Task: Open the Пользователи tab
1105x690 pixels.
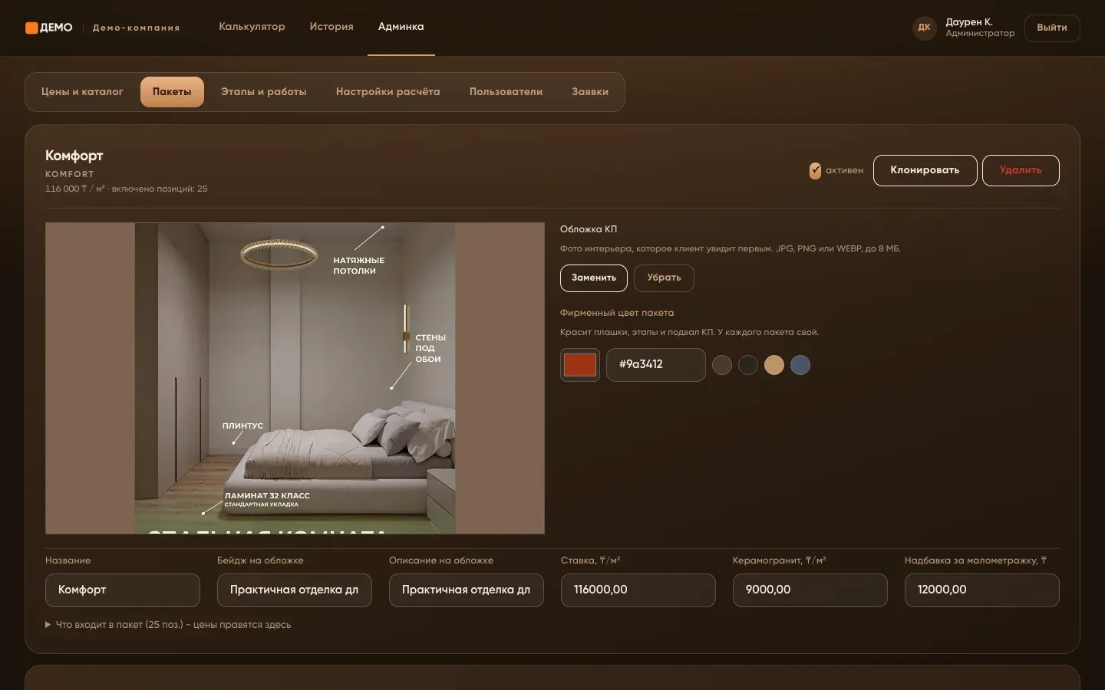Action: click(x=506, y=92)
